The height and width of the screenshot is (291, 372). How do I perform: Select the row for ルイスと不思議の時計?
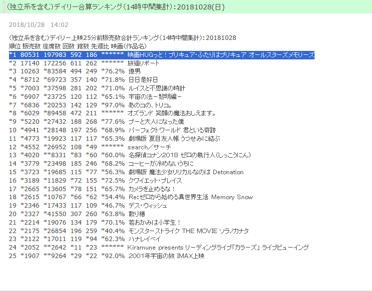pos(97,88)
